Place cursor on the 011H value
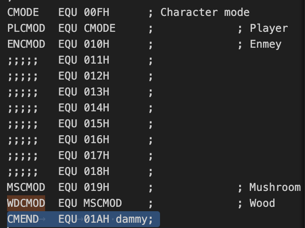This screenshot has height=228, width=305. (96, 60)
